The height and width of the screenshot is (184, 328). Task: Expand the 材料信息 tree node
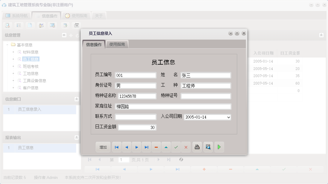click(13, 52)
